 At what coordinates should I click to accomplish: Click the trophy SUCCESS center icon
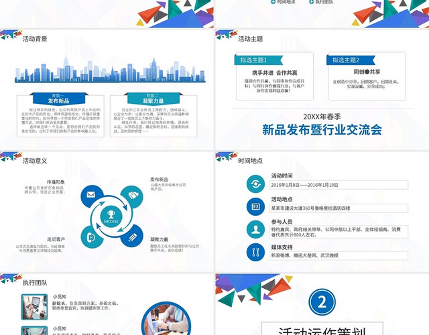(x=111, y=217)
